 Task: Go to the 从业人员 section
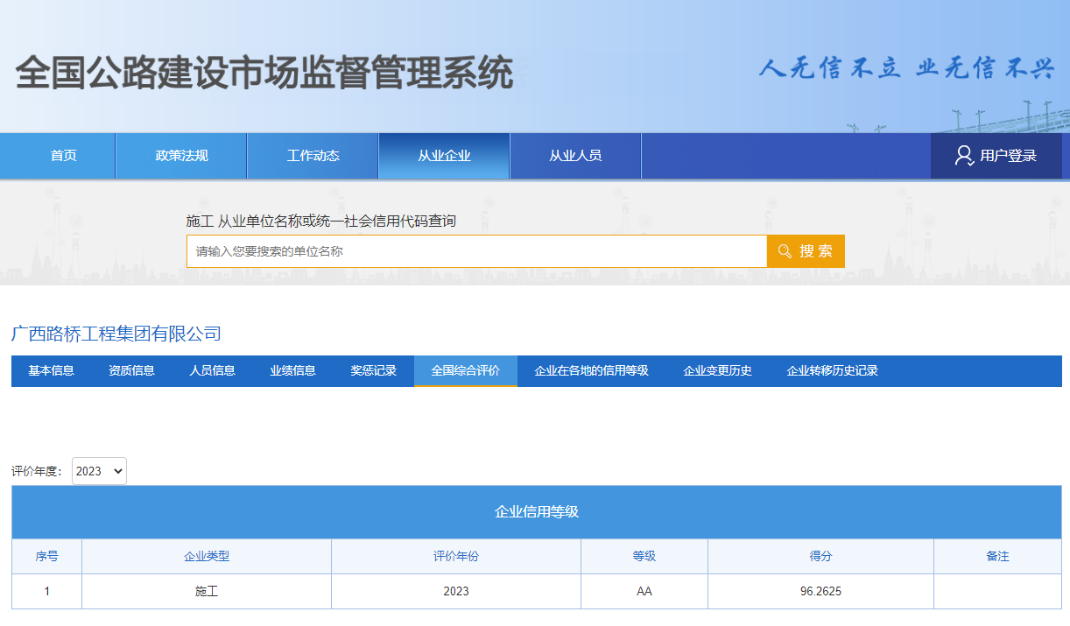(574, 155)
